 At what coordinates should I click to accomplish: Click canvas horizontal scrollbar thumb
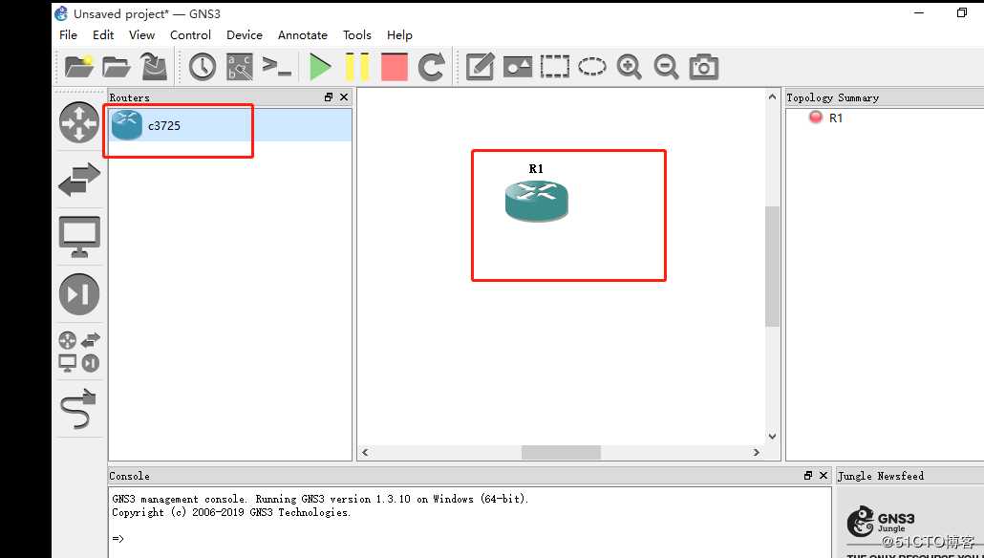pyautogui.click(x=561, y=452)
